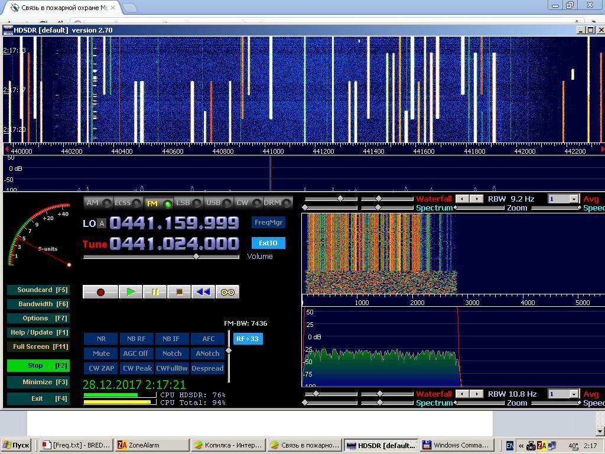Enable the Notch filter

click(172, 354)
